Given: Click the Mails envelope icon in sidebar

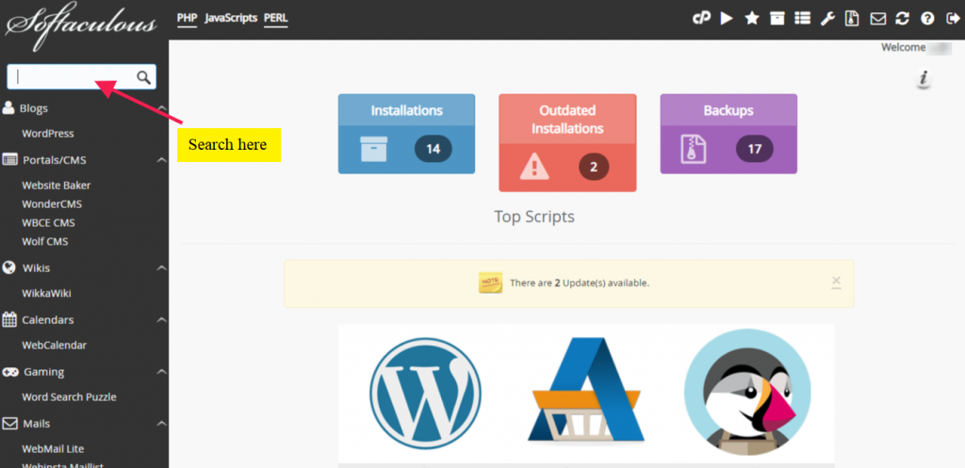Looking at the screenshot, I should [9, 423].
